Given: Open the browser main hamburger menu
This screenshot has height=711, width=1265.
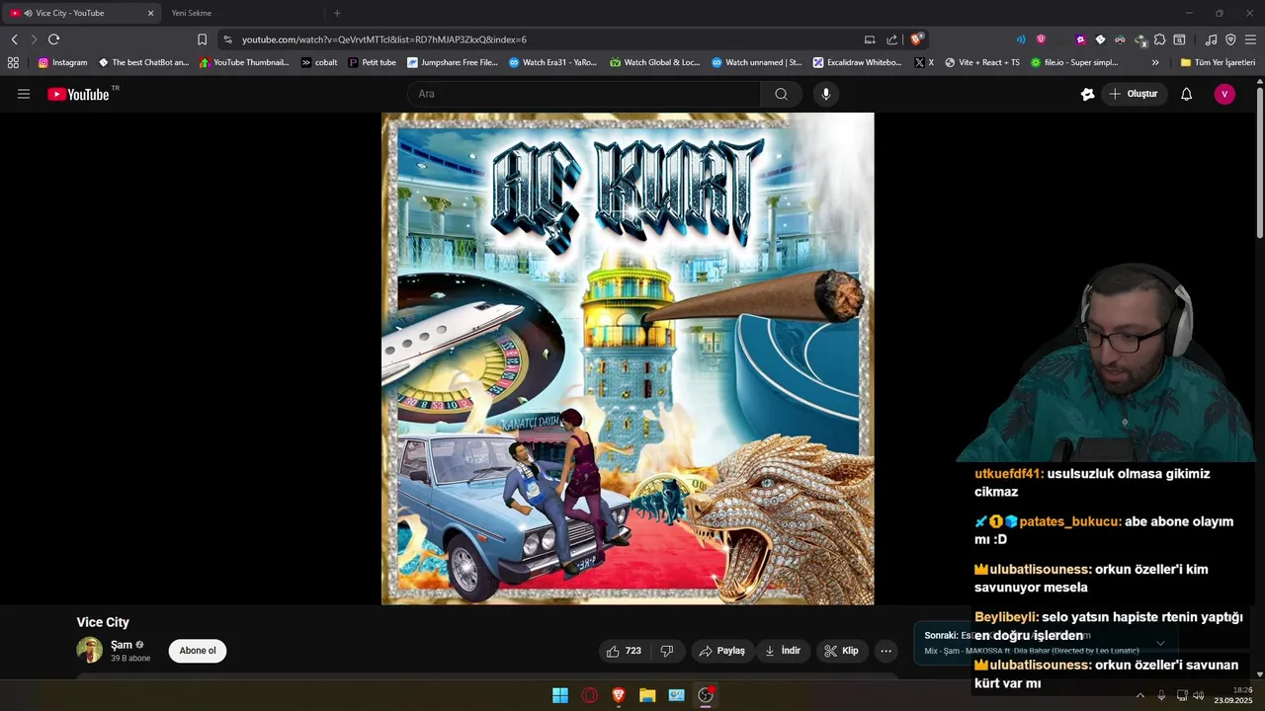Looking at the screenshot, I should [x=1250, y=39].
